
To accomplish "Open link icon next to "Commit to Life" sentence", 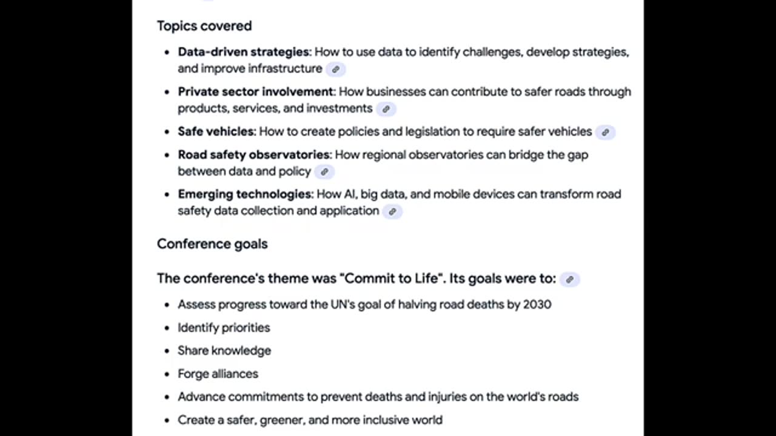I will coord(569,279).
